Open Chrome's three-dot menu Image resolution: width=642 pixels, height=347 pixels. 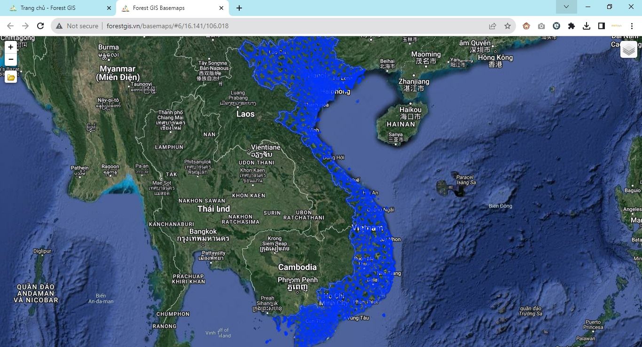click(x=632, y=26)
